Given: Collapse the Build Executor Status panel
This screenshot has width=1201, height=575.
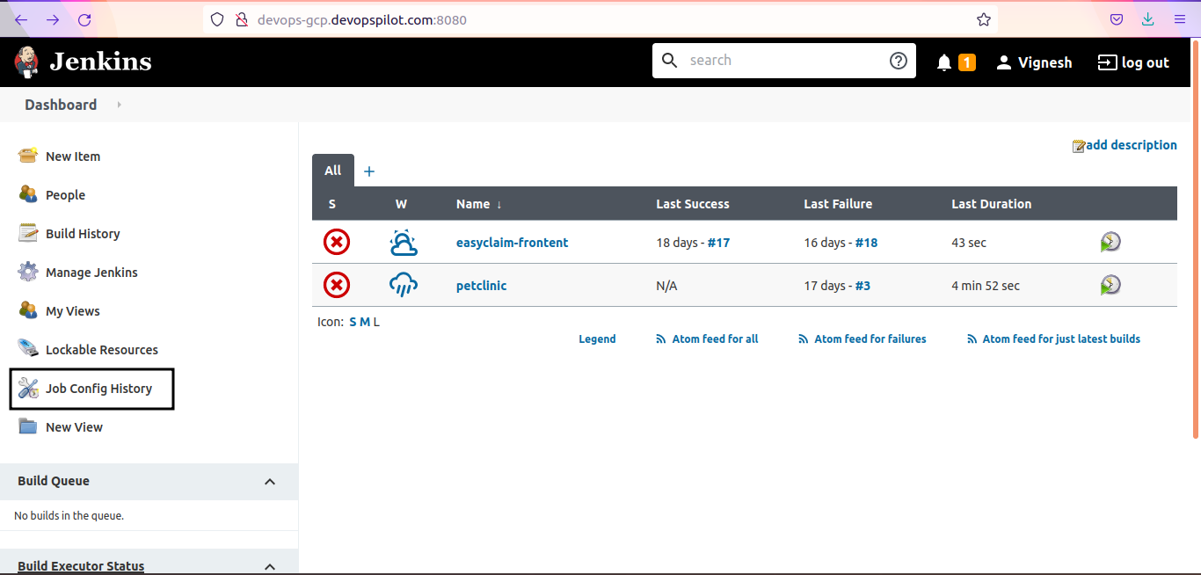Looking at the screenshot, I should (x=270, y=566).
